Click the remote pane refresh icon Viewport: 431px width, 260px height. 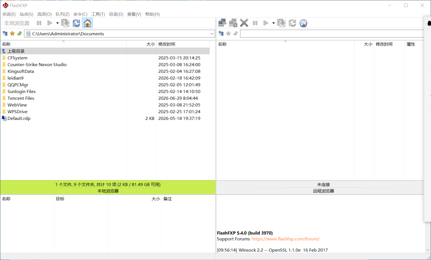[x=292, y=23]
